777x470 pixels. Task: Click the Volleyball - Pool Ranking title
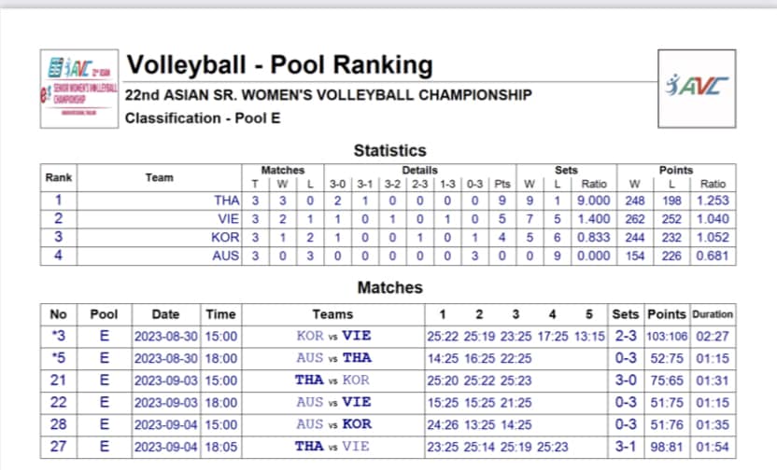pyautogui.click(x=279, y=64)
